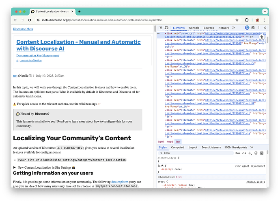The height and width of the screenshot is (202, 280).
Task: Bookmark this page with the star icon
Action: 237,20
